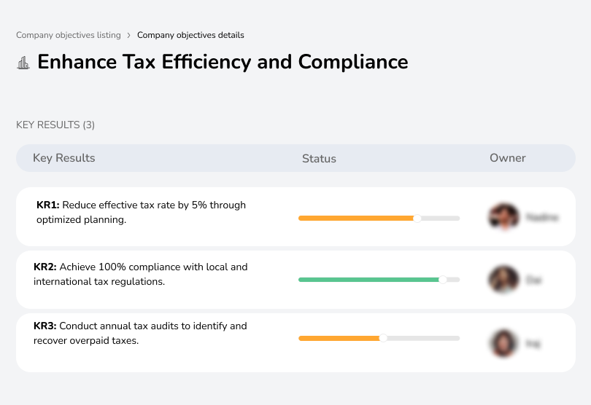Click the Key Results column header
Image resolution: width=591 pixels, height=405 pixels.
click(63, 158)
